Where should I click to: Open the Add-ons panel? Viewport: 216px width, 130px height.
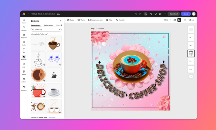pyautogui.click(x=24, y=80)
